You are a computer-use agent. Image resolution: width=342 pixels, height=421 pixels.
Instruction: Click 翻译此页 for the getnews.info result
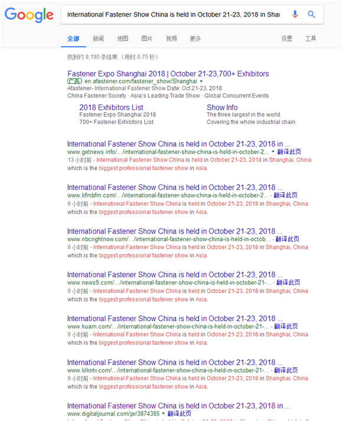point(289,152)
